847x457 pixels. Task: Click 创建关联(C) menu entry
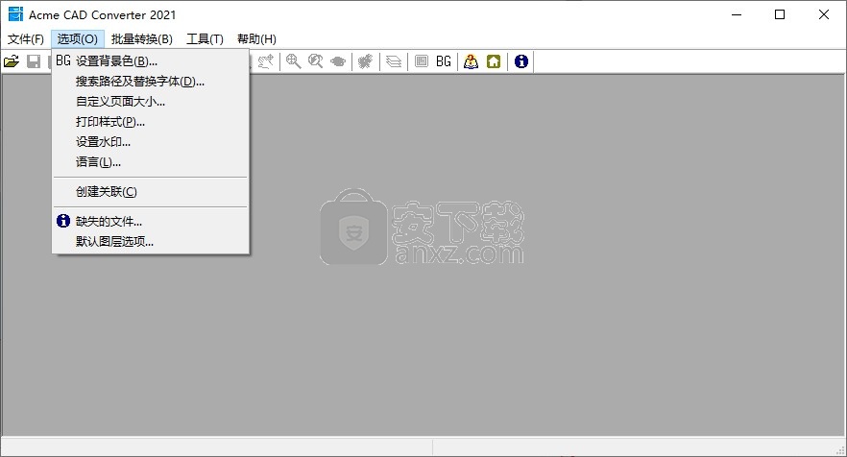[x=151, y=192]
